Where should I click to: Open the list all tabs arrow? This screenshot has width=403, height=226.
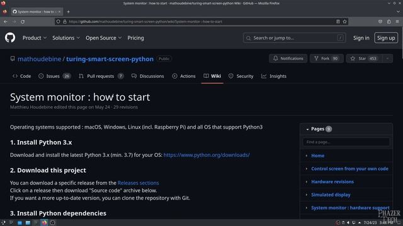coord(398,12)
